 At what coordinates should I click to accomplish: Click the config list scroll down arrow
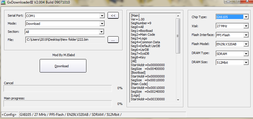178,100
